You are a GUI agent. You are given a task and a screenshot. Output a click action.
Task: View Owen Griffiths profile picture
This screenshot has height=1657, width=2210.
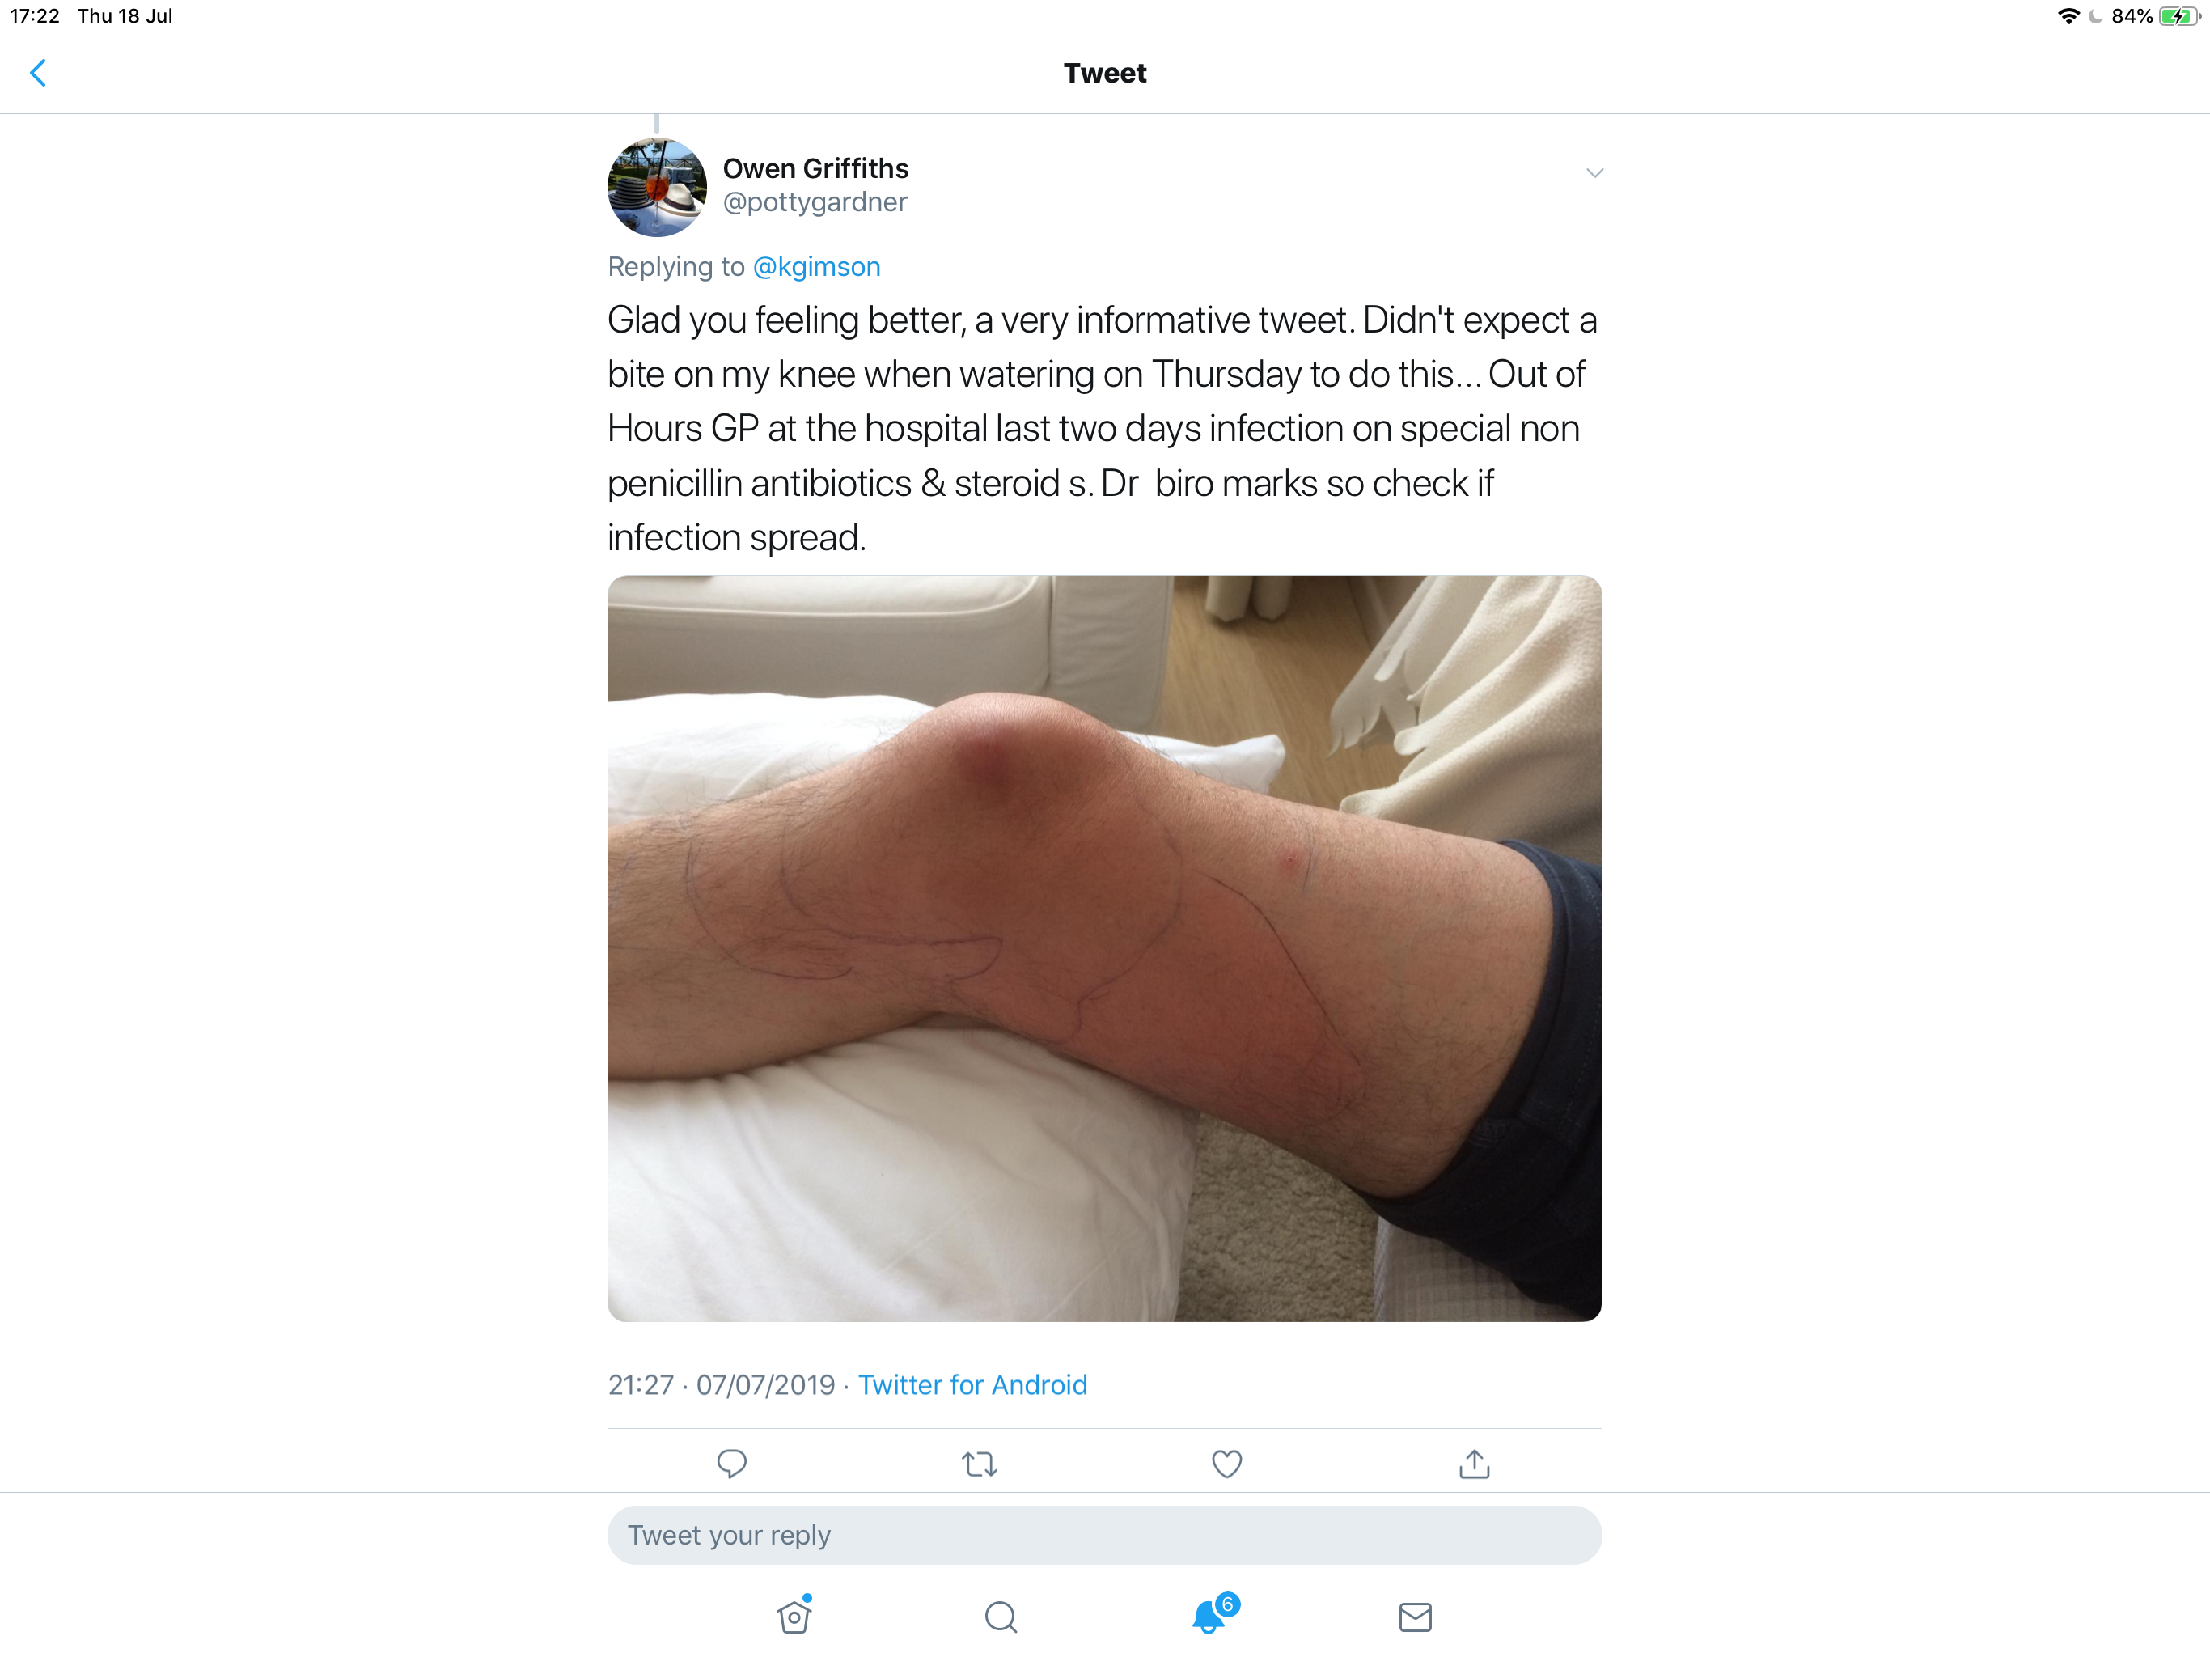pos(658,187)
